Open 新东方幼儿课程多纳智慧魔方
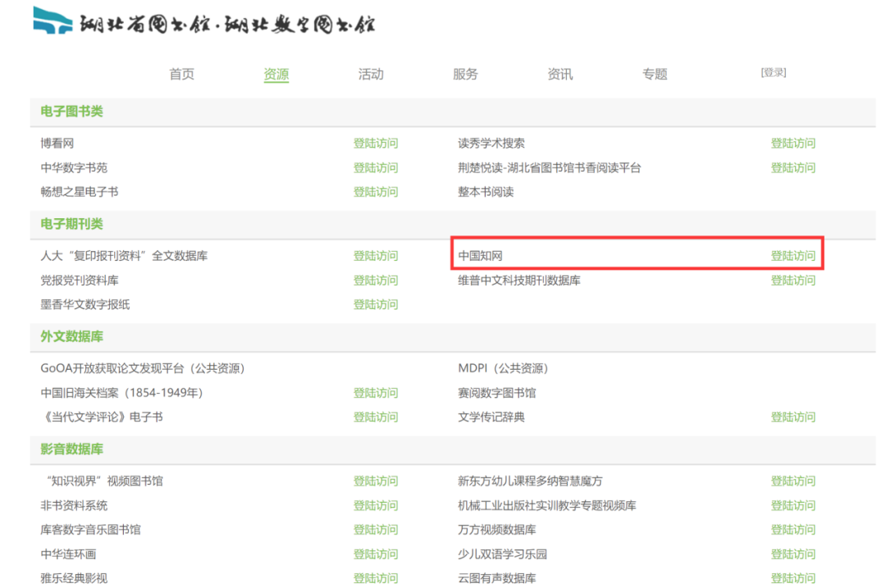 click(530, 481)
